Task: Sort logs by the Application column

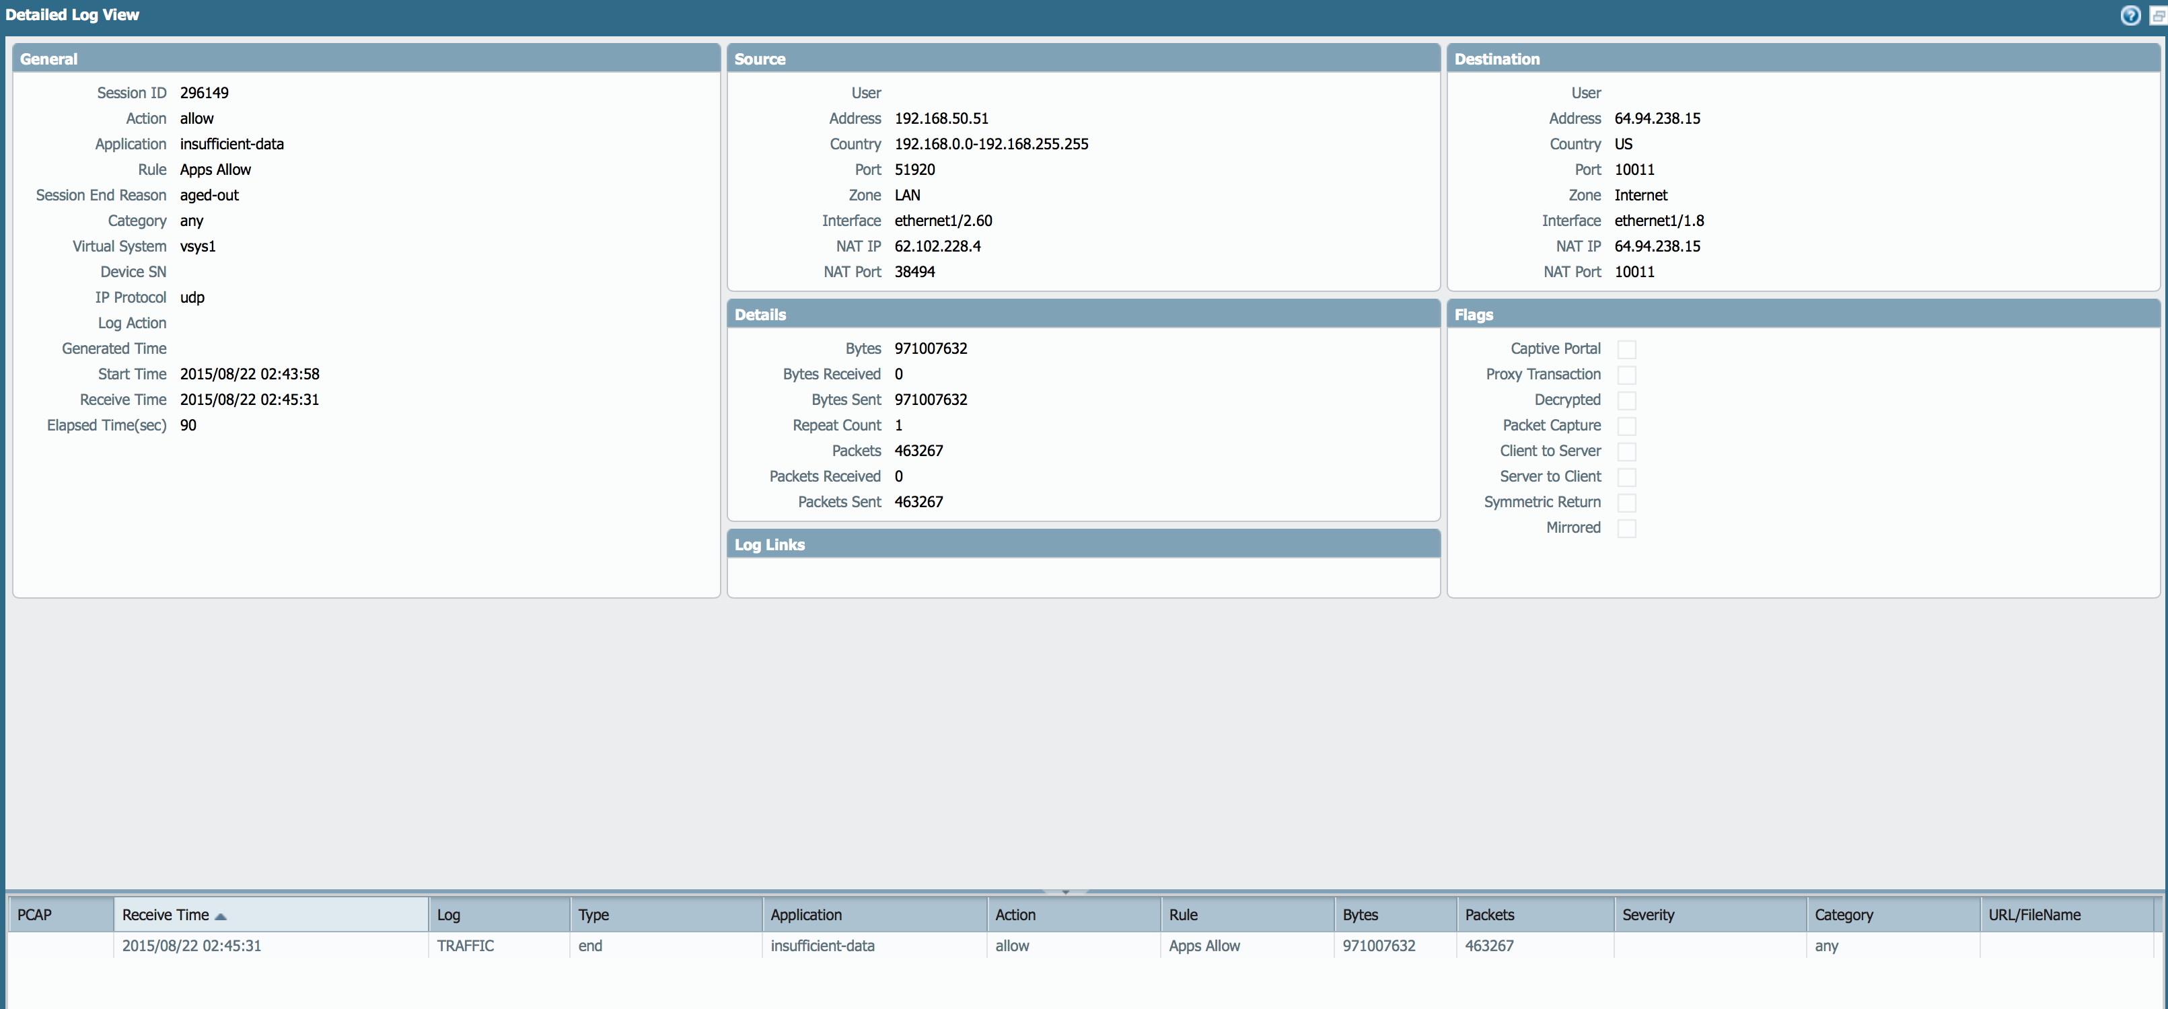Action: [x=805, y=914]
